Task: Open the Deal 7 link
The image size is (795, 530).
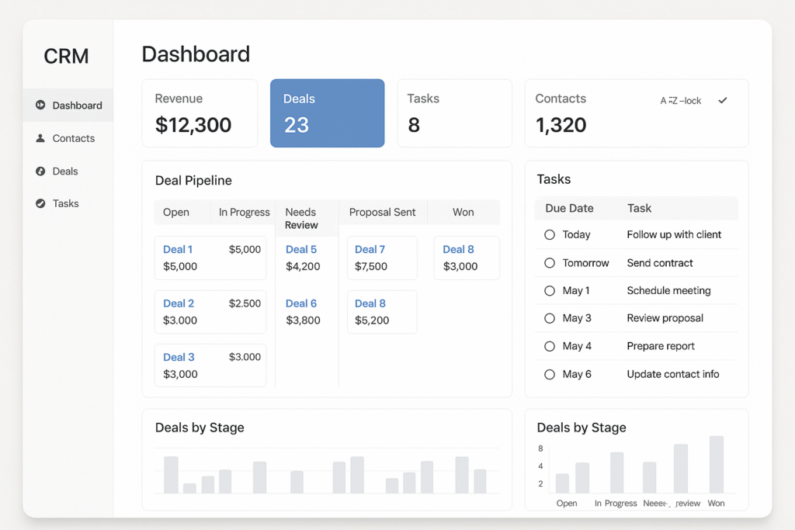Action: pos(370,249)
